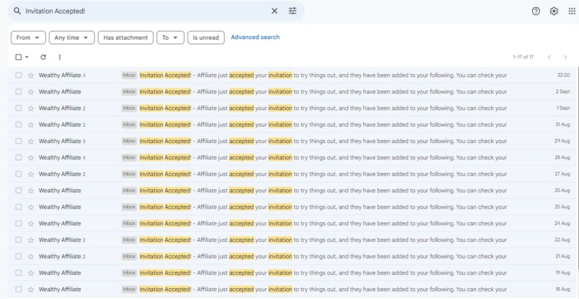Select the checkbox for the 29 Aug email

coord(19,141)
